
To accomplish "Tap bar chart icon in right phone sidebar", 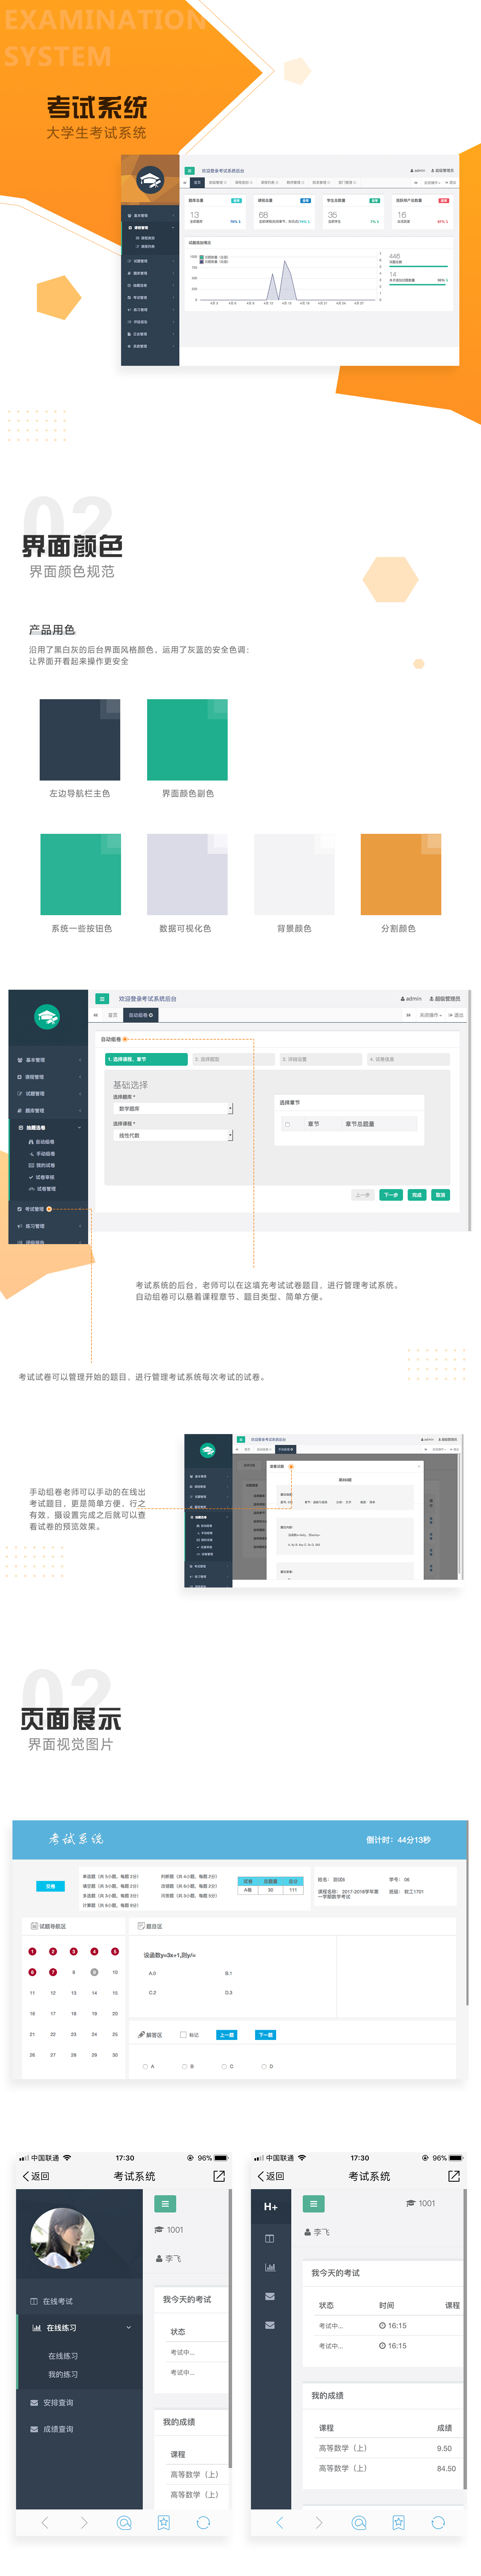I will 270,2267.
